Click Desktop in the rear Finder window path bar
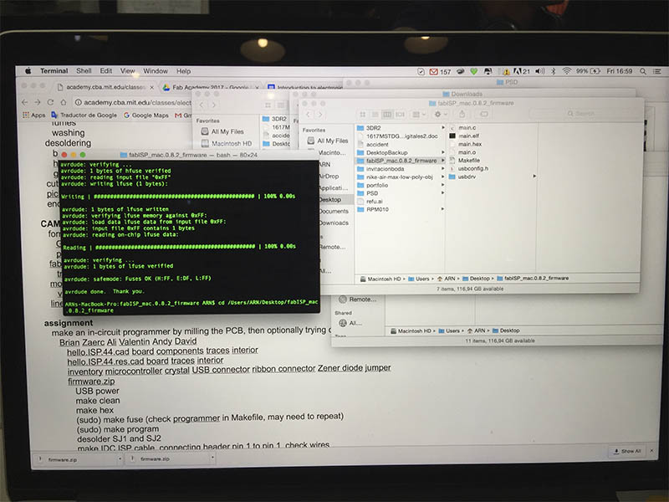The width and height of the screenshot is (669, 502). (506, 330)
